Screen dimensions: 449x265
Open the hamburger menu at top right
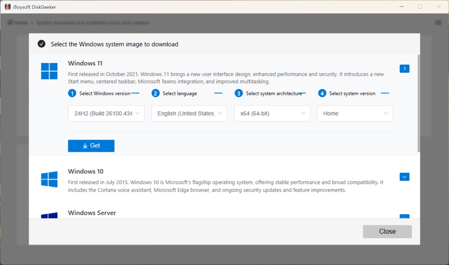coord(439,23)
